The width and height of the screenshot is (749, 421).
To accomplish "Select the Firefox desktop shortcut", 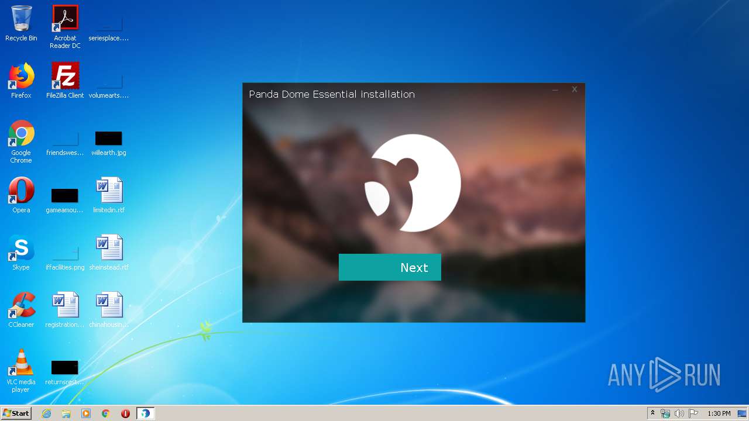I will point(21,81).
